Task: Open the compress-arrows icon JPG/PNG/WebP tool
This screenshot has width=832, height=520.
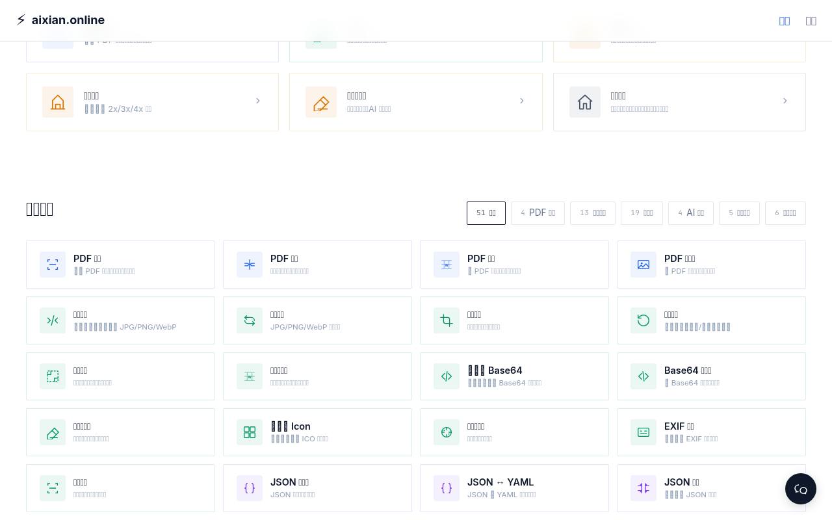Action: click(x=120, y=320)
